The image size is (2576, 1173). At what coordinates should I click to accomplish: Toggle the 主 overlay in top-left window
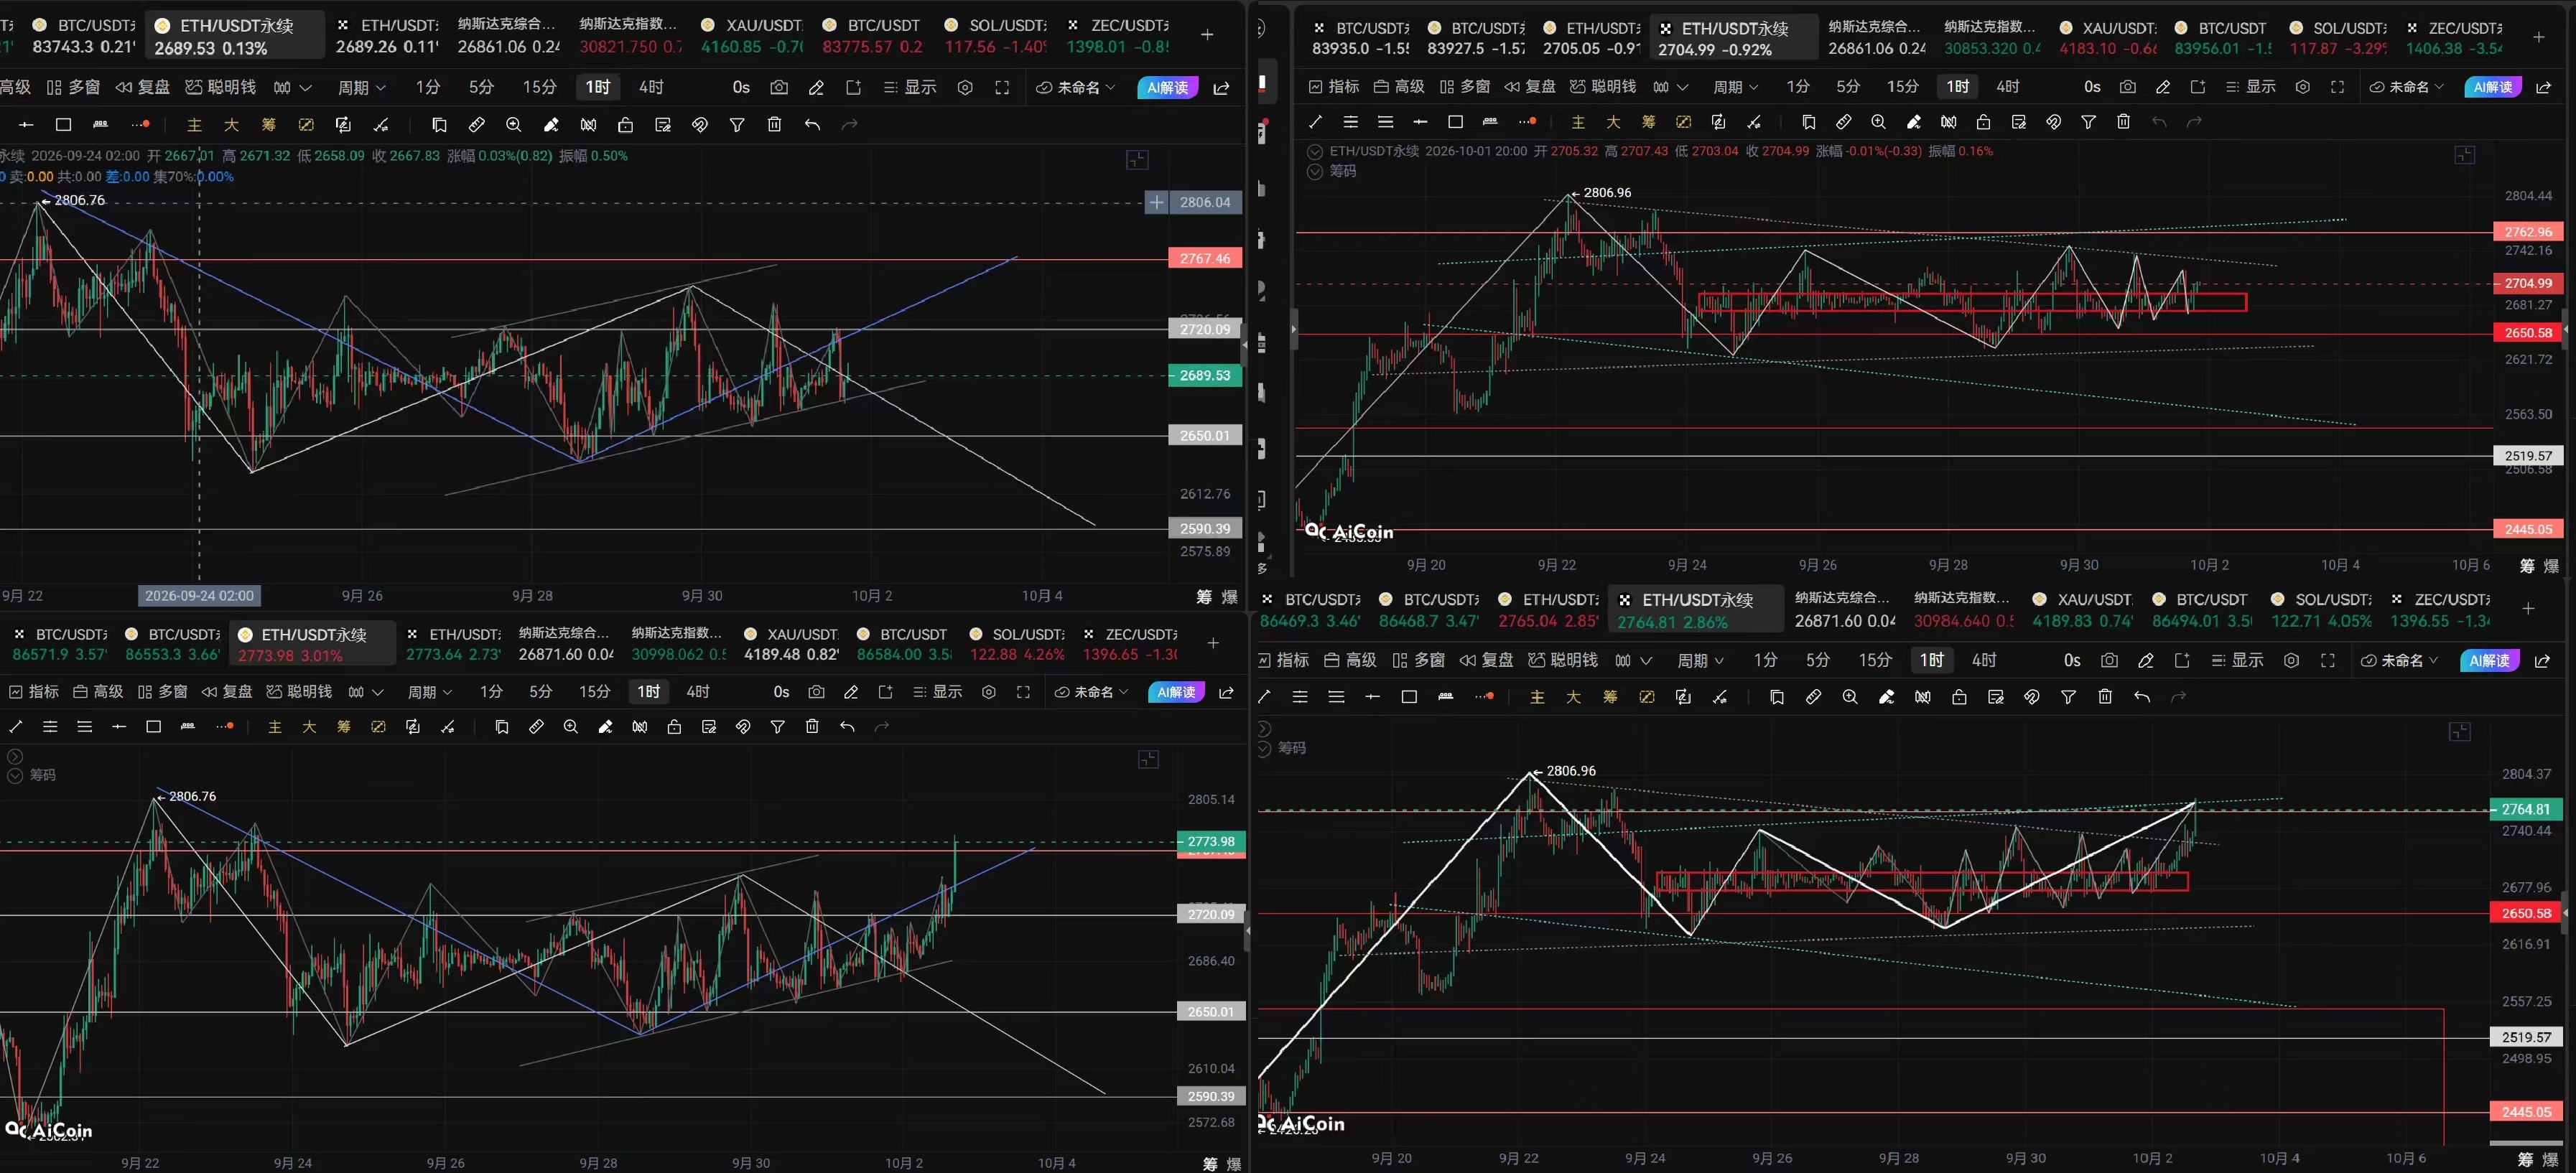pos(195,125)
